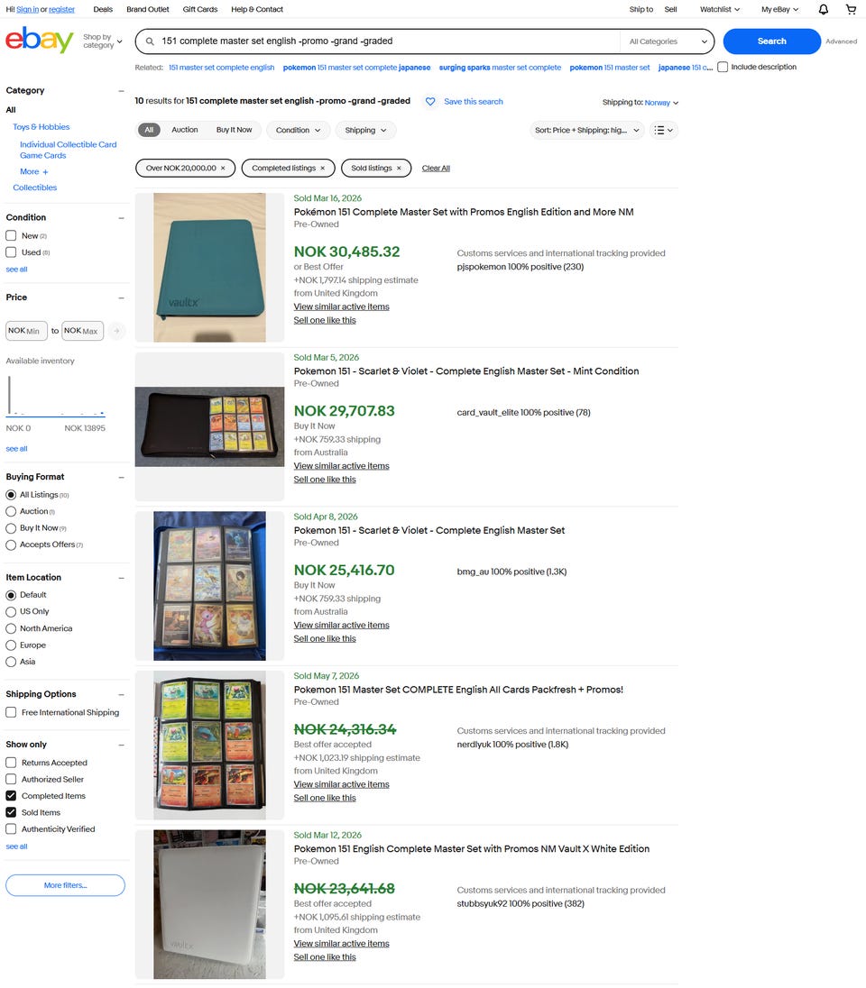
Task: Enable Free International Shipping checkbox
Action: coord(11,712)
